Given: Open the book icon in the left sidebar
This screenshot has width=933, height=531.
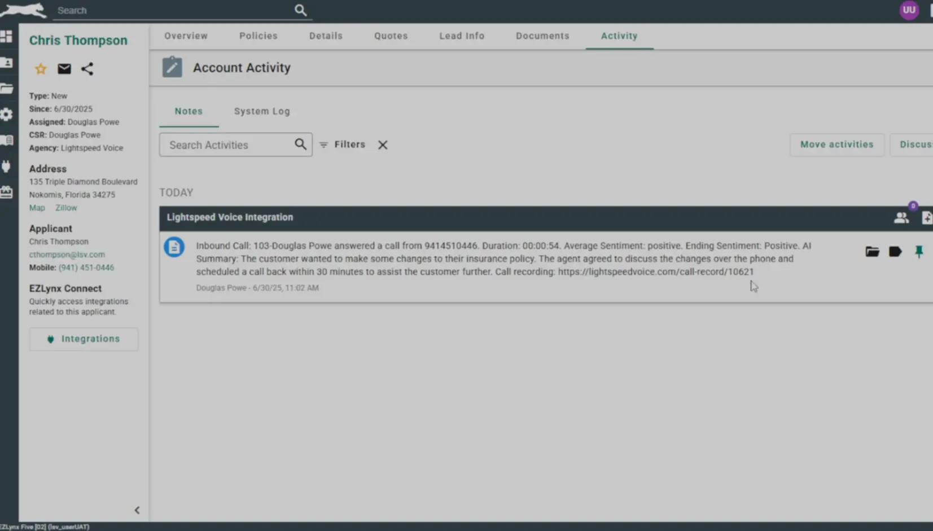Looking at the screenshot, I should click(7, 141).
